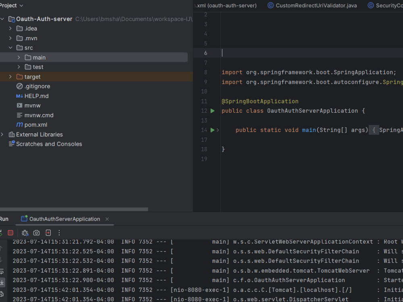This screenshot has height=302, width=403.
Task: Click the 15:31:22.525 DefaultSecurityFilterChain log line
Action: (x=208, y=251)
